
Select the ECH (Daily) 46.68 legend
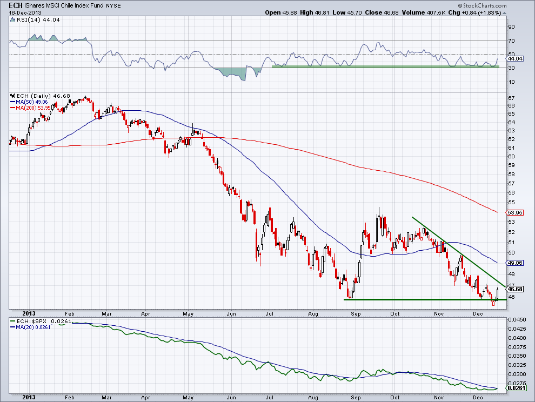pyautogui.click(x=34, y=95)
